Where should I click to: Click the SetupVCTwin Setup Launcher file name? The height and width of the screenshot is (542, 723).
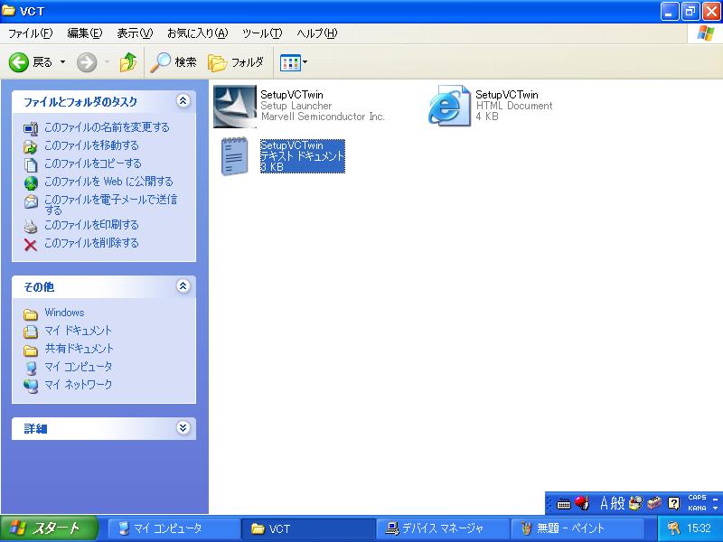[291, 95]
